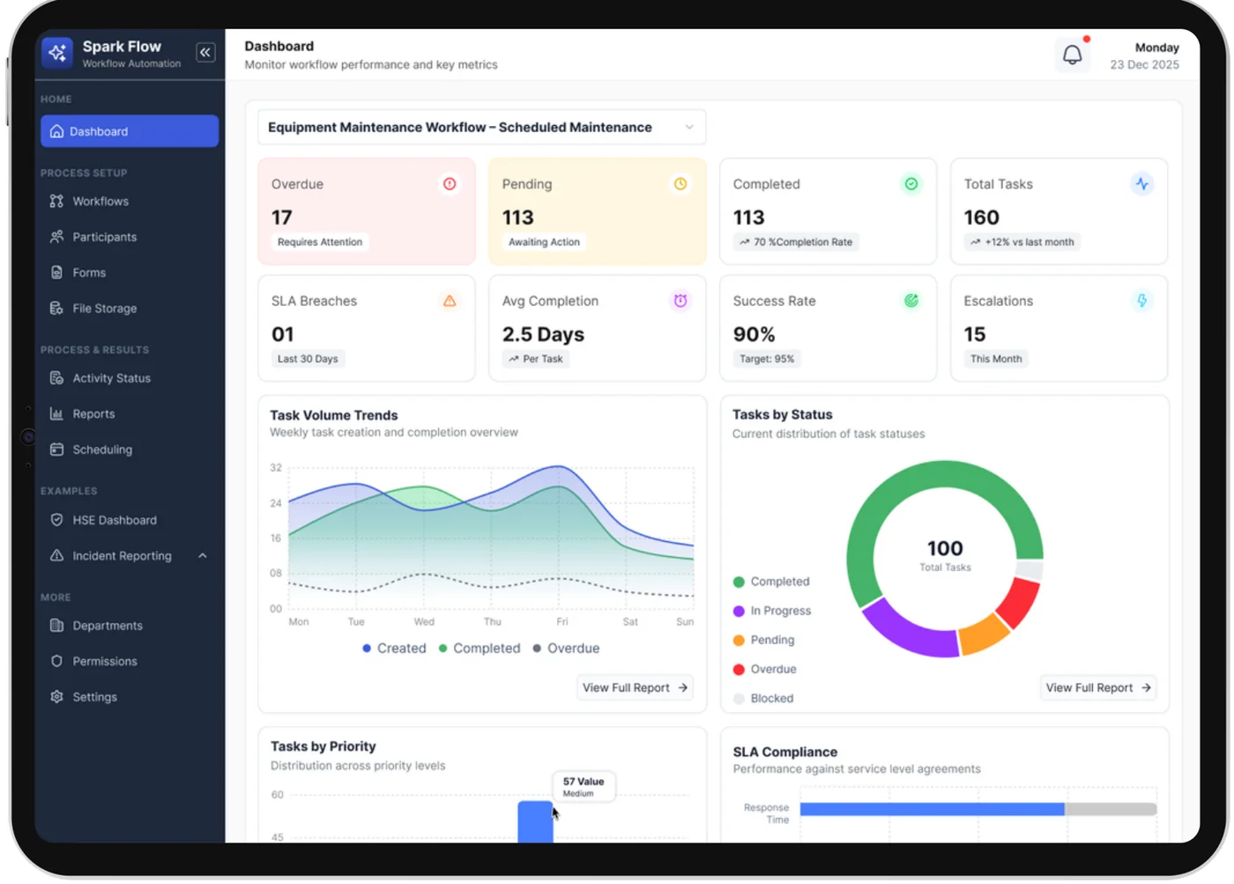Click the 'Target: 95%' badge

point(767,359)
